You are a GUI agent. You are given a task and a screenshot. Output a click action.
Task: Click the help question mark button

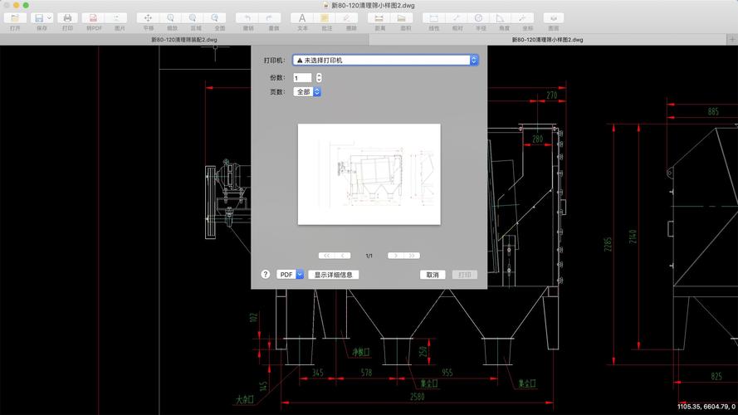[x=266, y=275]
